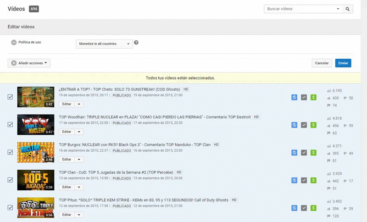This screenshot has width=367, height=222.
Task: Click green dollar icon for TOP Woodhair video
Action: point(313,125)
